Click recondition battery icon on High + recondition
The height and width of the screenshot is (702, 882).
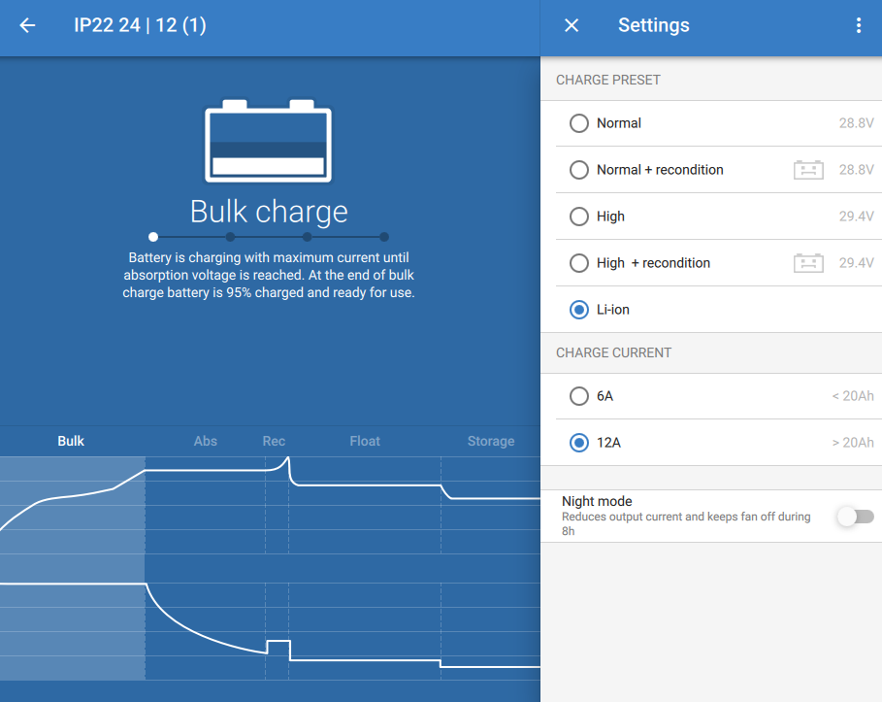coord(808,263)
